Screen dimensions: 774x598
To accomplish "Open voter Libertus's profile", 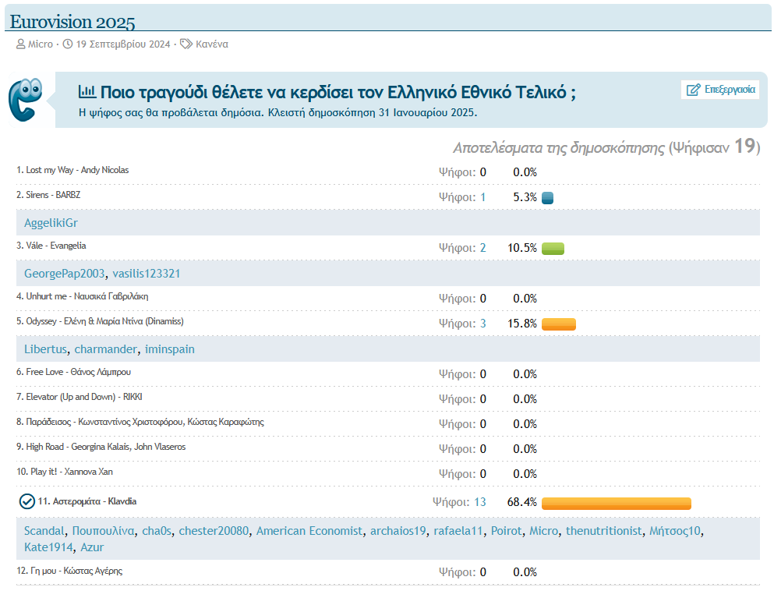I will (x=45, y=349).
